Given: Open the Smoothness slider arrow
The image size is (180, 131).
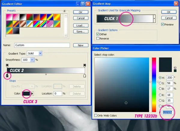Looking at the screenshot, I should 32,60.
